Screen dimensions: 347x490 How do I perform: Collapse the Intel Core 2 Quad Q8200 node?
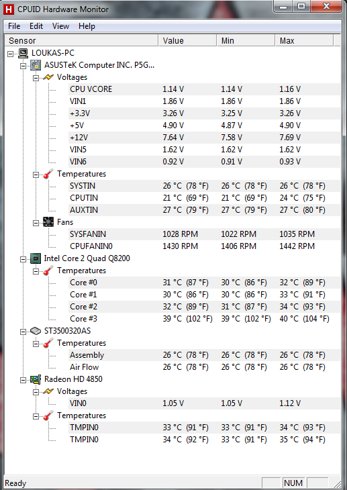click(x=23, y=259)
